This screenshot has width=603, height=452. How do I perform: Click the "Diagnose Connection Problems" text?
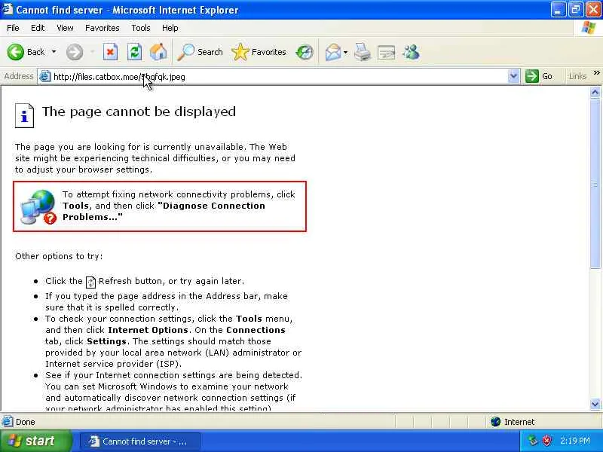pyautogui.click(x=164, y=212)
